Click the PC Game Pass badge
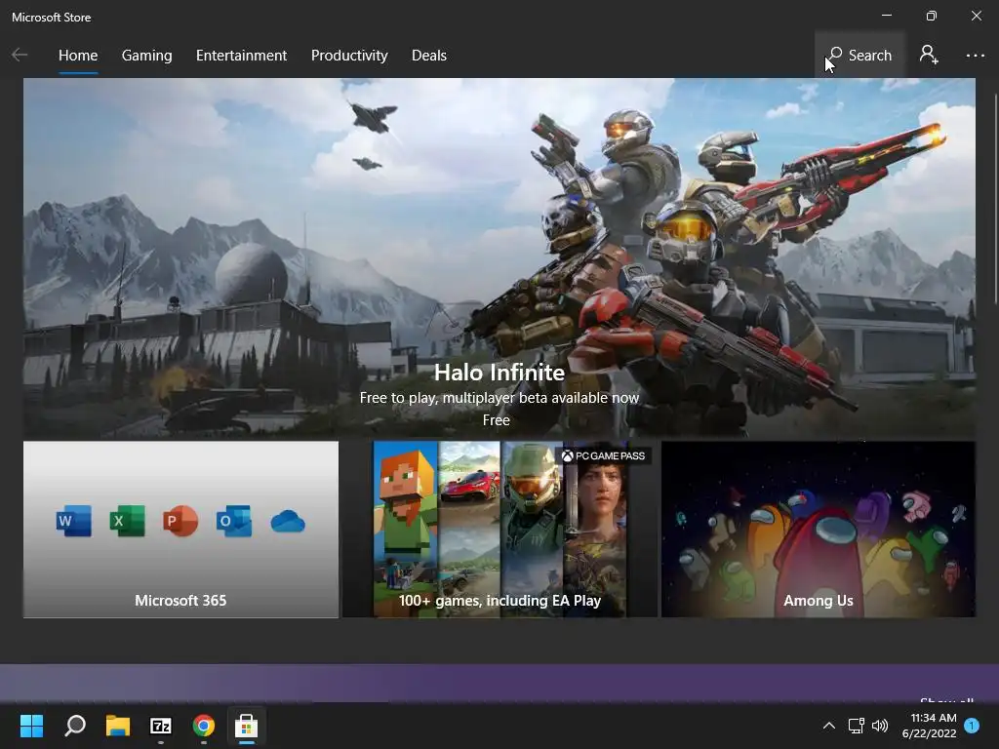Viewport: 999px width, 749px height. click(603, 455)
